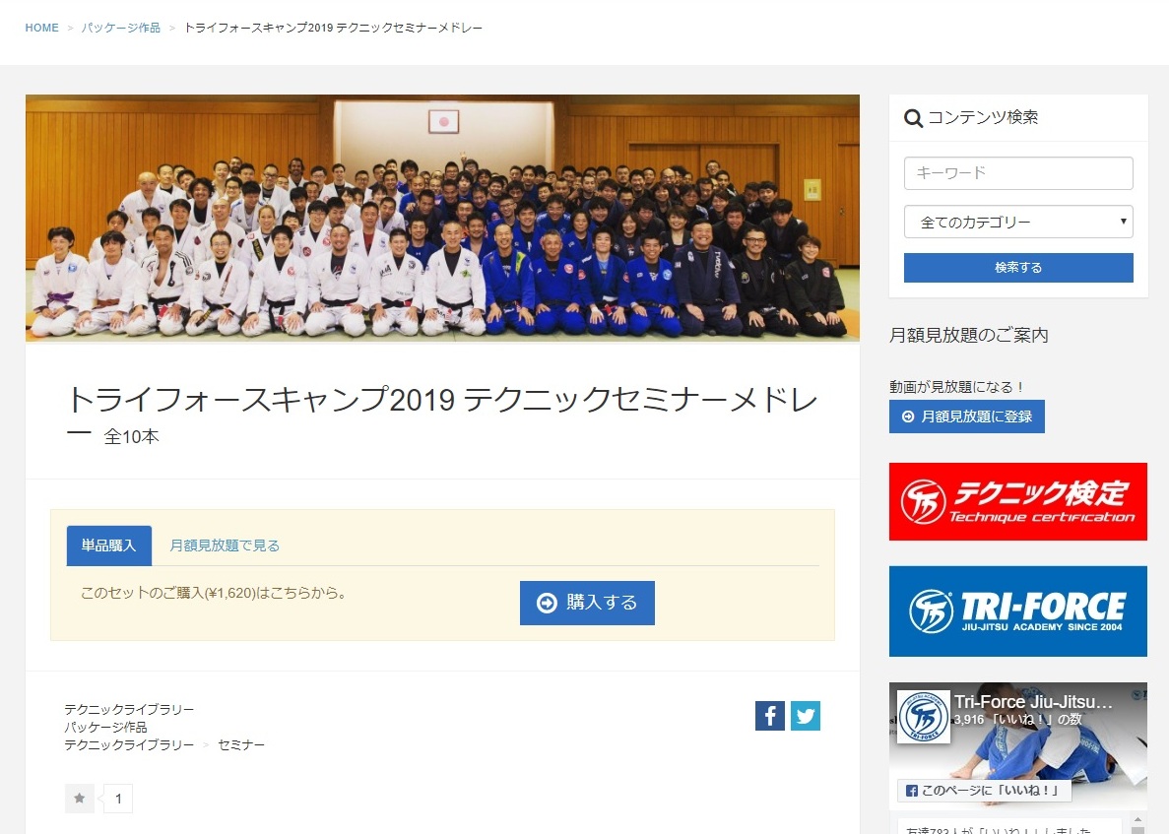Open the テクニック検定 banner

1017,501
